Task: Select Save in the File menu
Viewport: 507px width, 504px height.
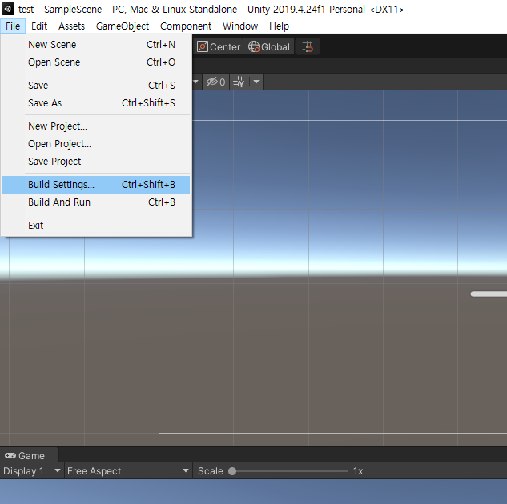Action: pos(96,86)
